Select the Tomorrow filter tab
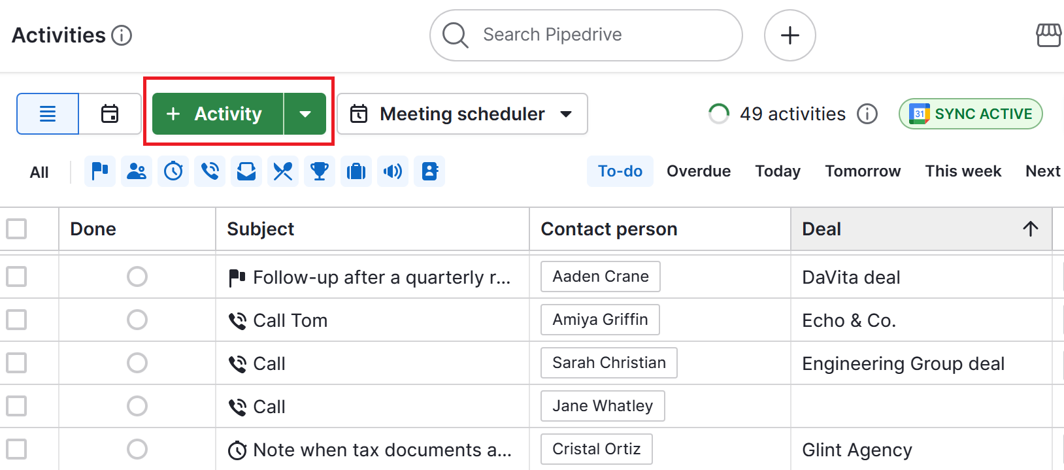 tap(862, 171)
